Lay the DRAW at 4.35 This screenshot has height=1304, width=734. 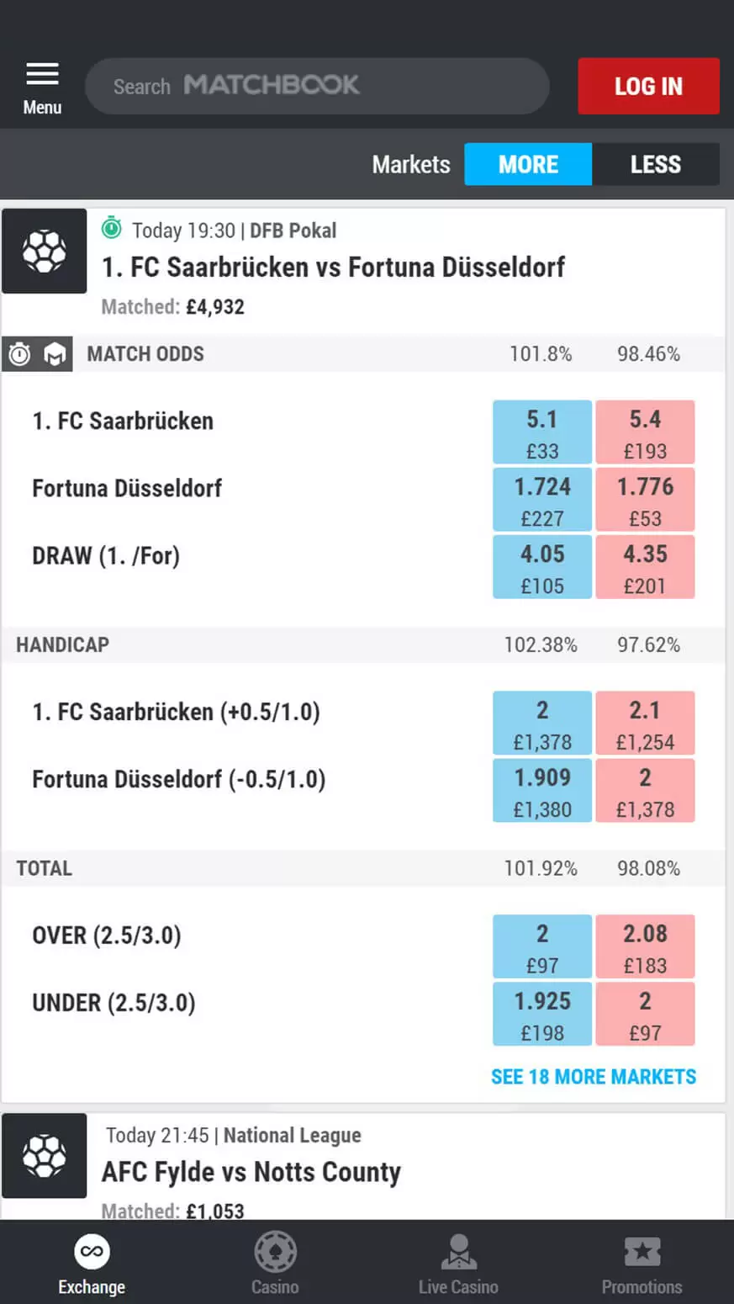click(645, 567)
